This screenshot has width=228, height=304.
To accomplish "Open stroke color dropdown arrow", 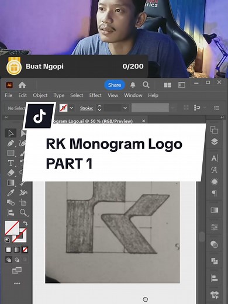I will point(71,108).
